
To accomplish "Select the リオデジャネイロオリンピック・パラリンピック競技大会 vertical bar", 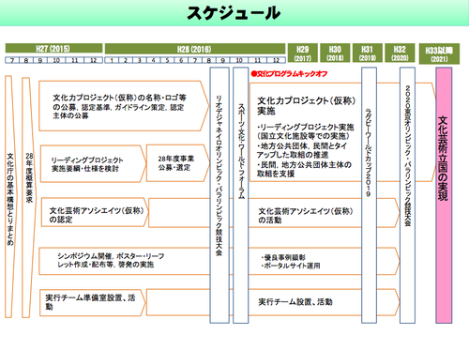I will click(x=219, y=195).
